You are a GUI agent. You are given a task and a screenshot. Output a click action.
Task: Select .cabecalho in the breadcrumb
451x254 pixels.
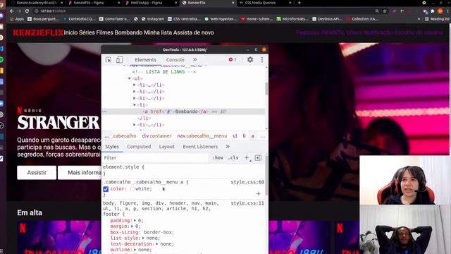point(124,135)
